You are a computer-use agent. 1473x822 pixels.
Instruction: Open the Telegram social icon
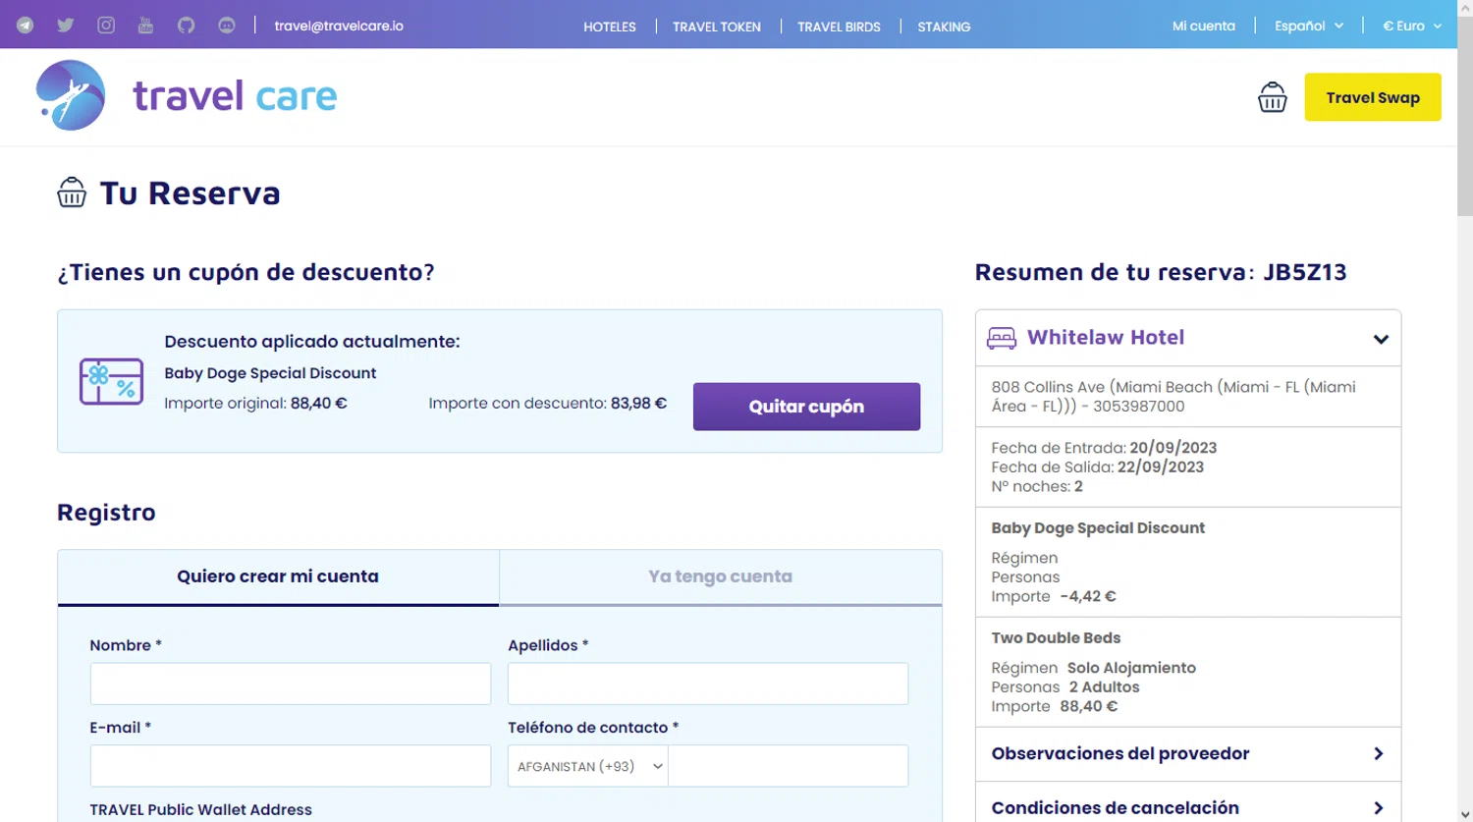tap(25, 26)
